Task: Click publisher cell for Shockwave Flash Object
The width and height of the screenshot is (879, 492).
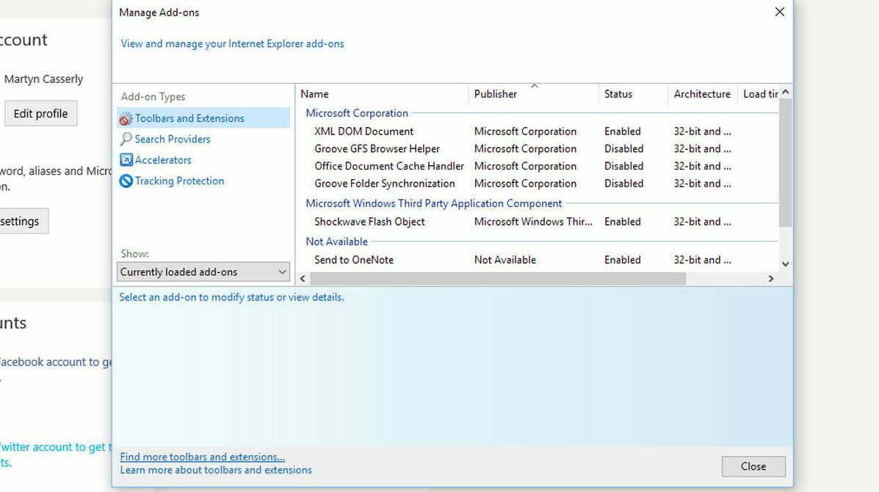Action: pos(533,221)
